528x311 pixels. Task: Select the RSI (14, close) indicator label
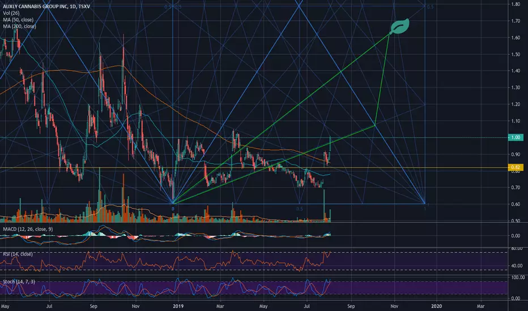(18, 254)
